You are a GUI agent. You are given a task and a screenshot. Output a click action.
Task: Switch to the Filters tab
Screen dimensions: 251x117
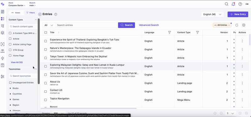coord(30,13)
